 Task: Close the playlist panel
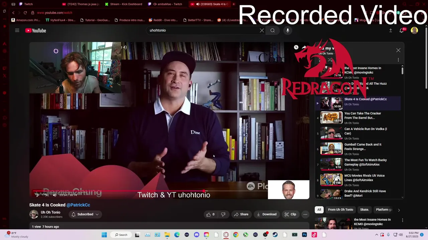click(x=398, y=50)
